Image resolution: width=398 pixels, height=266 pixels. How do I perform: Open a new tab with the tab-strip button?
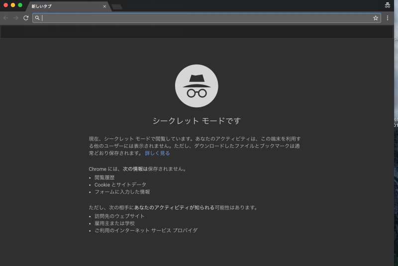(x=117, y=7)
